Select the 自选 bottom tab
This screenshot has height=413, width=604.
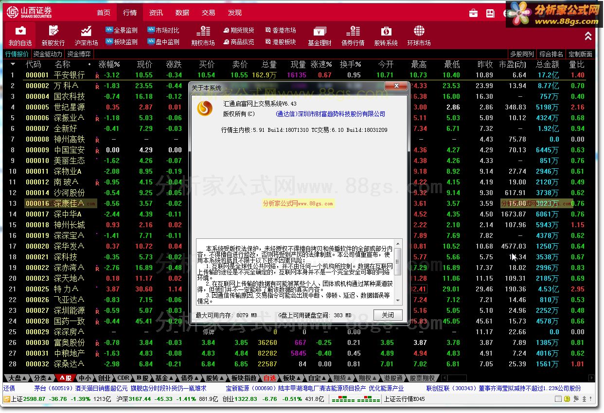click(269, 378)
